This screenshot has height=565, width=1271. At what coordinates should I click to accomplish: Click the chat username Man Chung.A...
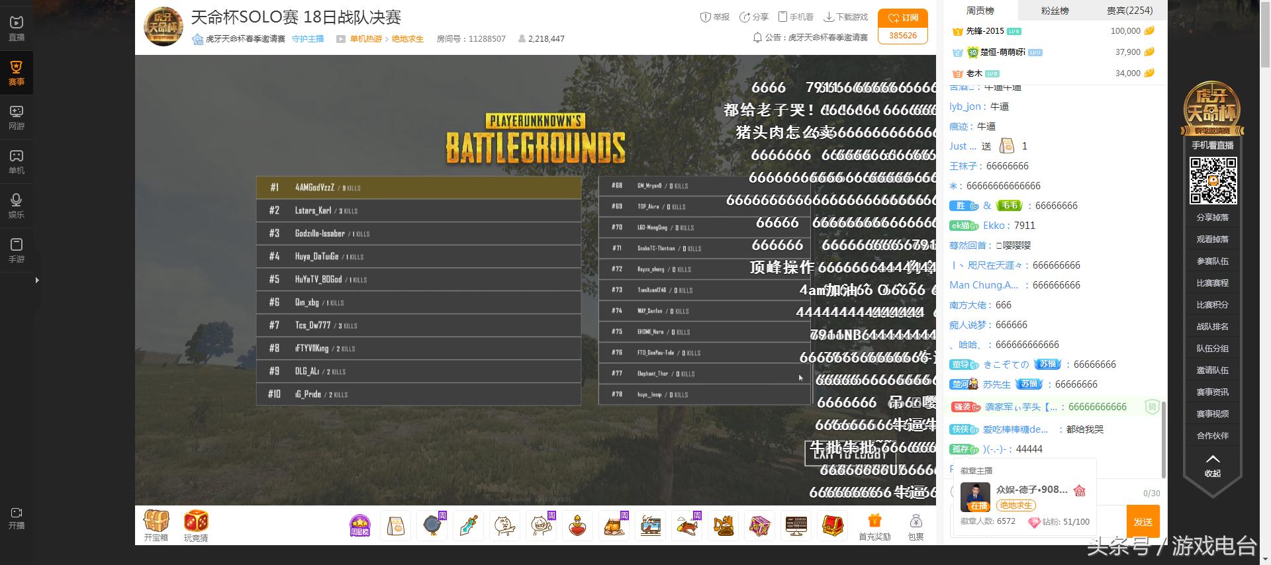coord(984,285)
